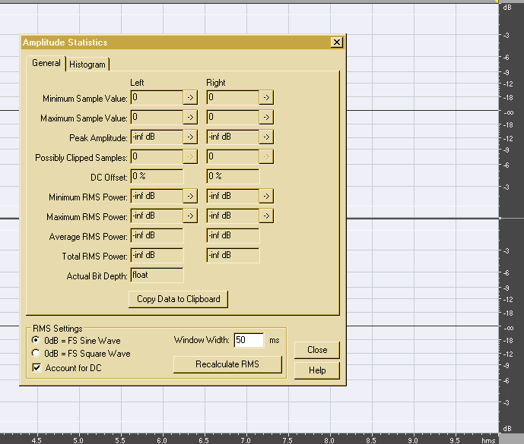Click Left Minimum RMS Power field
Screen dimensions: 524x444
pyautogui.click(x=157, y=196)
